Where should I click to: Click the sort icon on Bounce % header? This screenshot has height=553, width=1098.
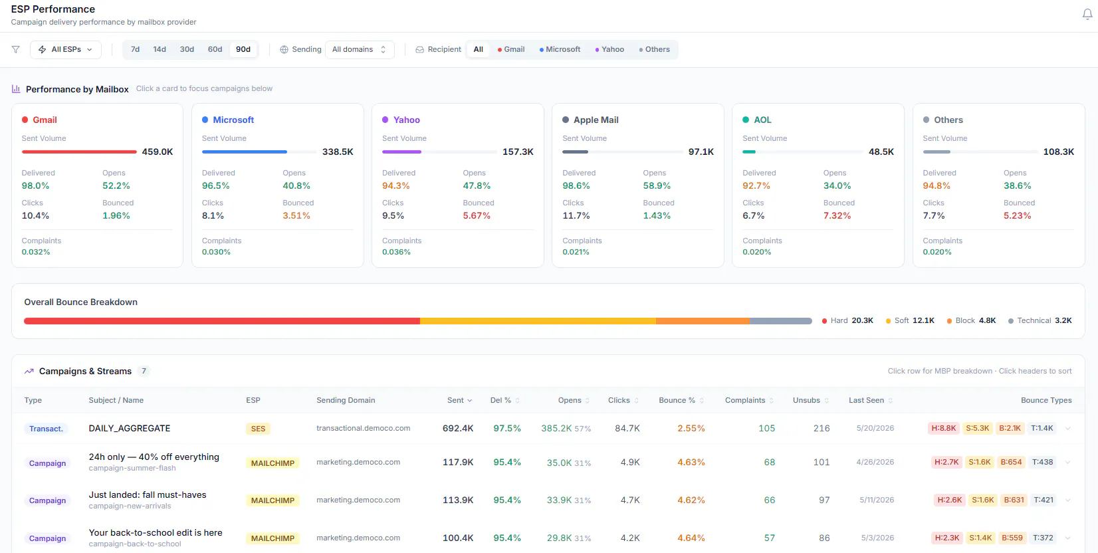(x=702, y=401)
